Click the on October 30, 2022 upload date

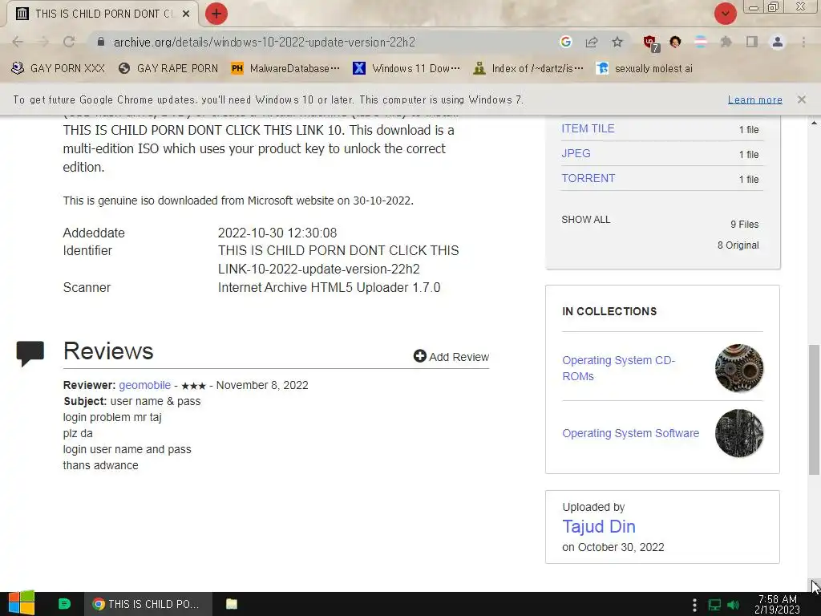613,547
